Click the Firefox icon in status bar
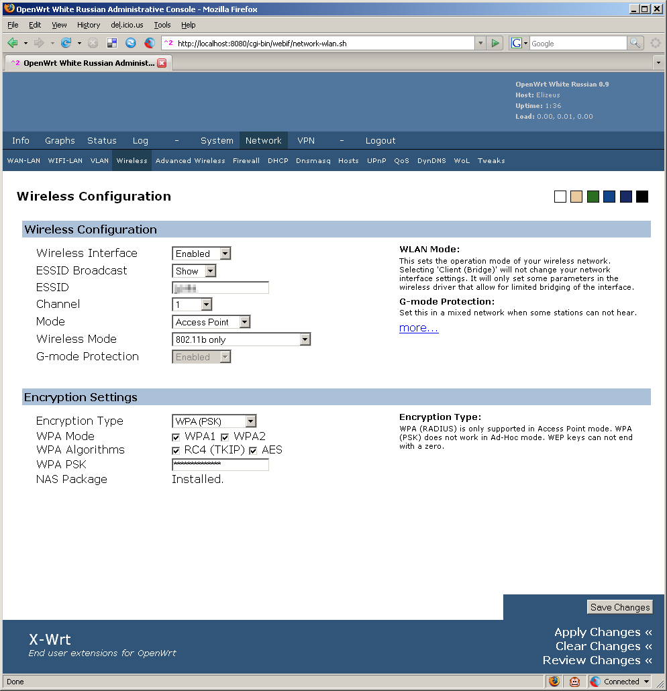 pos(554,682)
